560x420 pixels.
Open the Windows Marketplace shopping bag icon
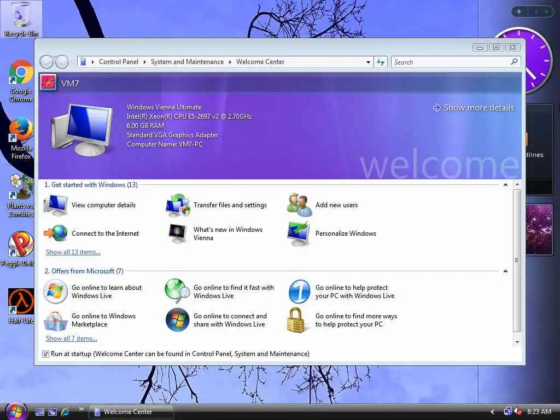pyautogui.click(x=55, y=320)
